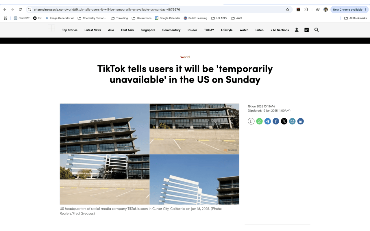Click the browser back arrow
The width and height of the screenshot is (370, 231).
[x=5, y=10]
